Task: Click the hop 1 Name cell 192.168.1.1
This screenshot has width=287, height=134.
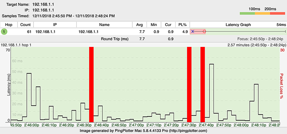Action: (x=88, y=32)
